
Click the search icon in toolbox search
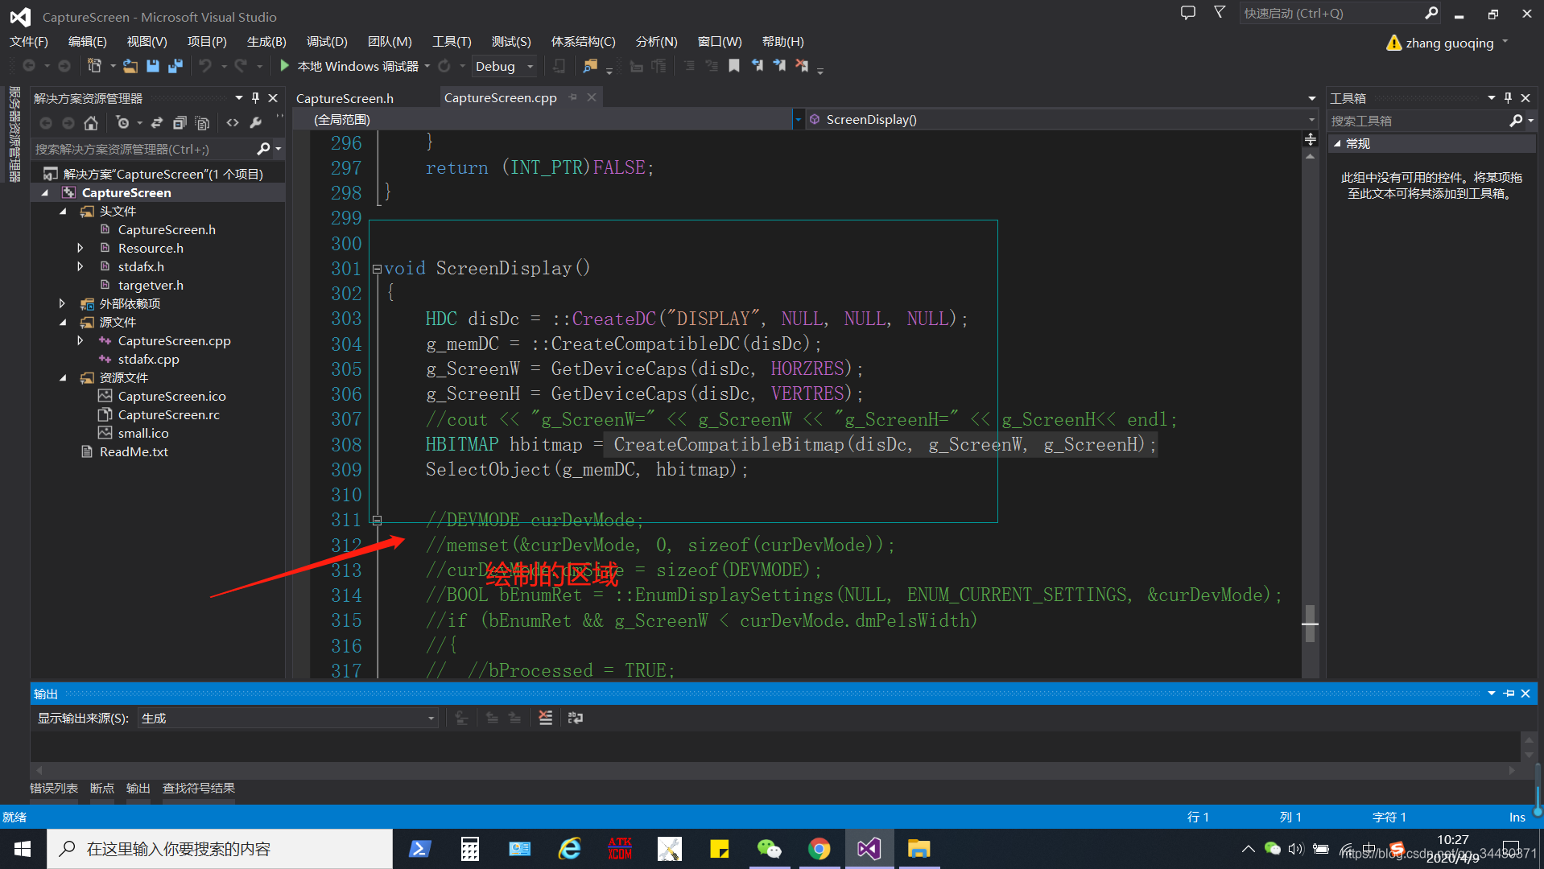pyautogui.click(x=1516, y=121)
